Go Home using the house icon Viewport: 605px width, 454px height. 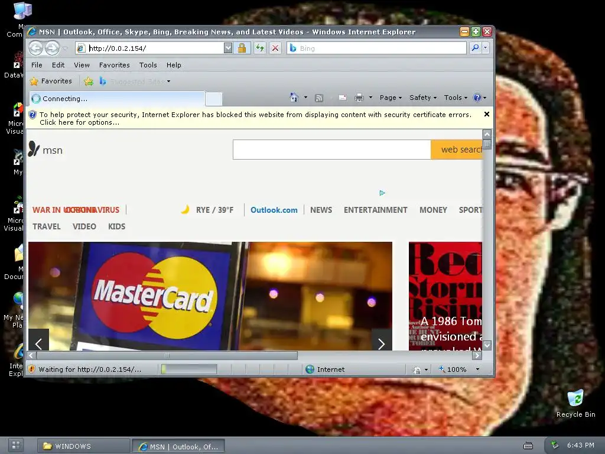click(294, 98)
